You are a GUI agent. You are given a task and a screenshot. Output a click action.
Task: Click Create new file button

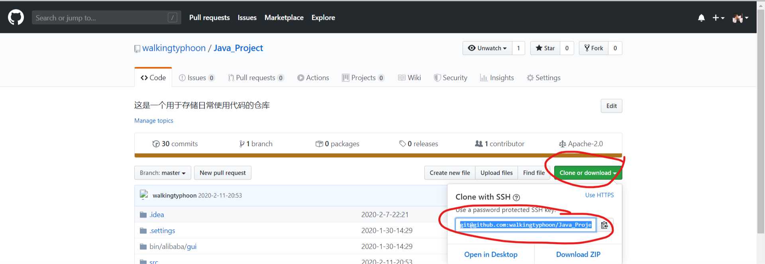click(450, 173)
